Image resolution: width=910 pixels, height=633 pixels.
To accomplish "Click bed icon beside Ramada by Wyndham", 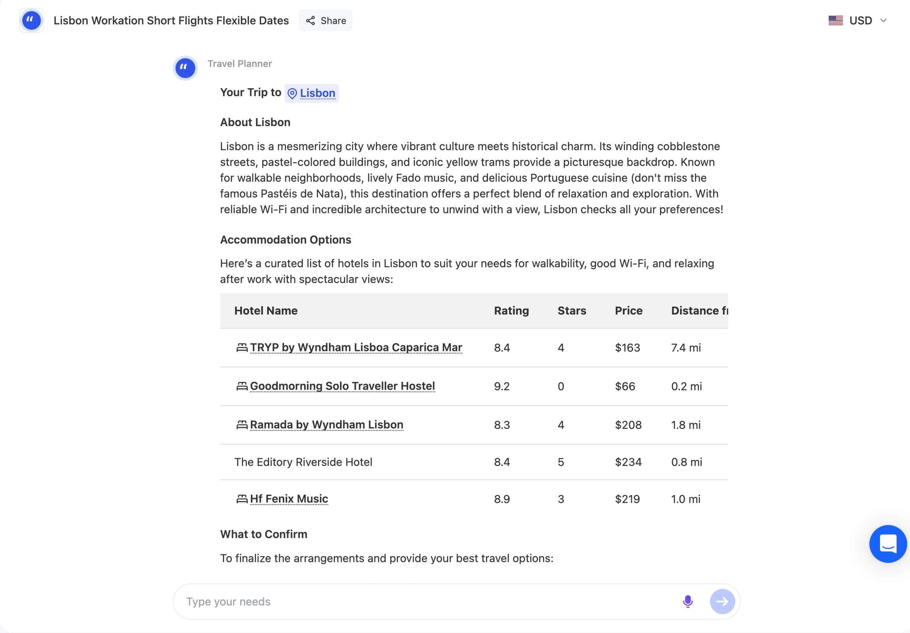I will (242, 425).
